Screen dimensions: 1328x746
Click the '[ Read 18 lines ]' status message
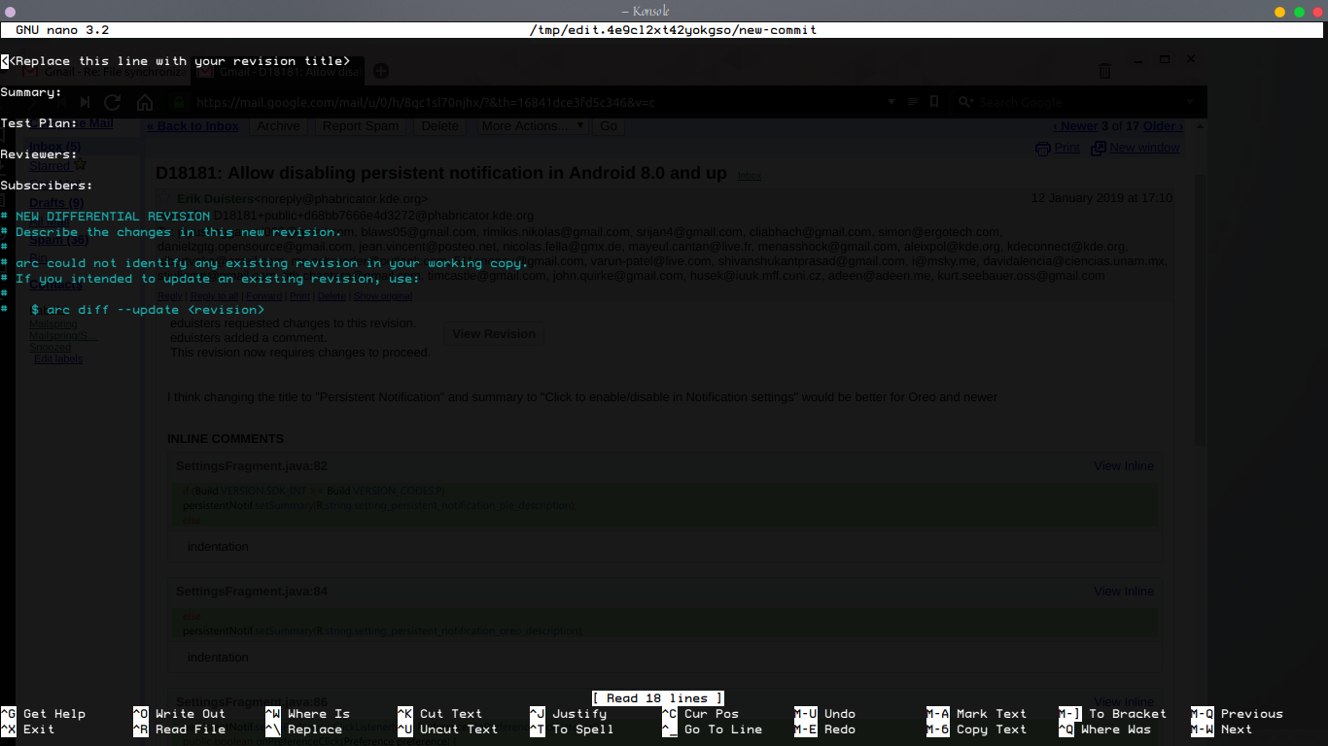click(657, 698)
